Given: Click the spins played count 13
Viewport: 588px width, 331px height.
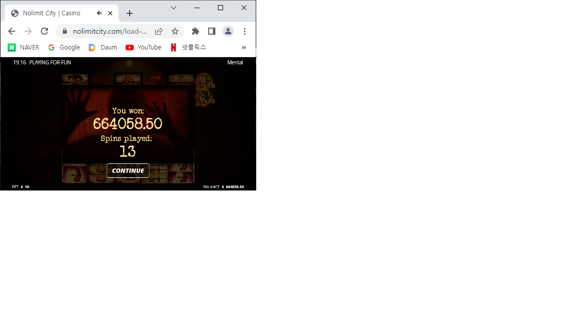Looking at the screenshot, I should [128, 151].
